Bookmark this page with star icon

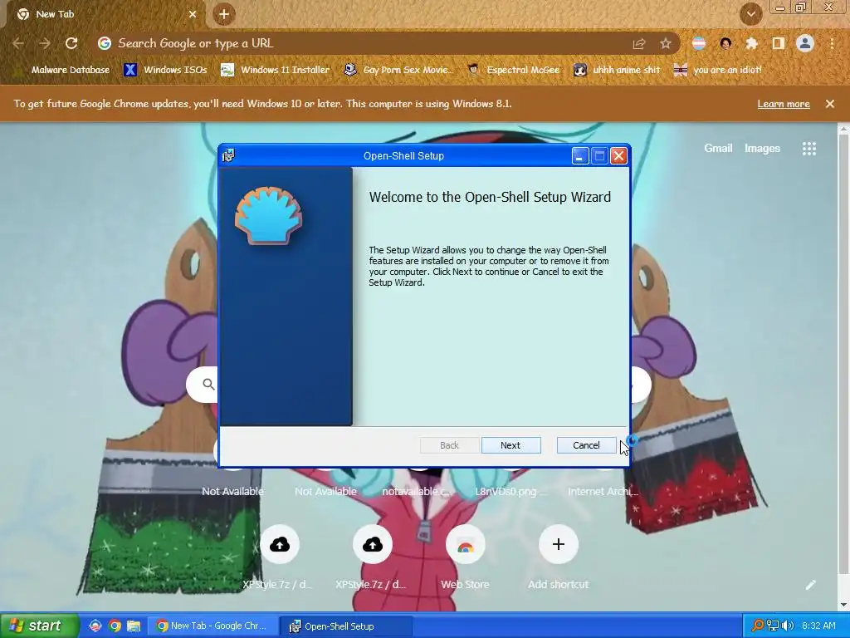(x=665, y=43)
